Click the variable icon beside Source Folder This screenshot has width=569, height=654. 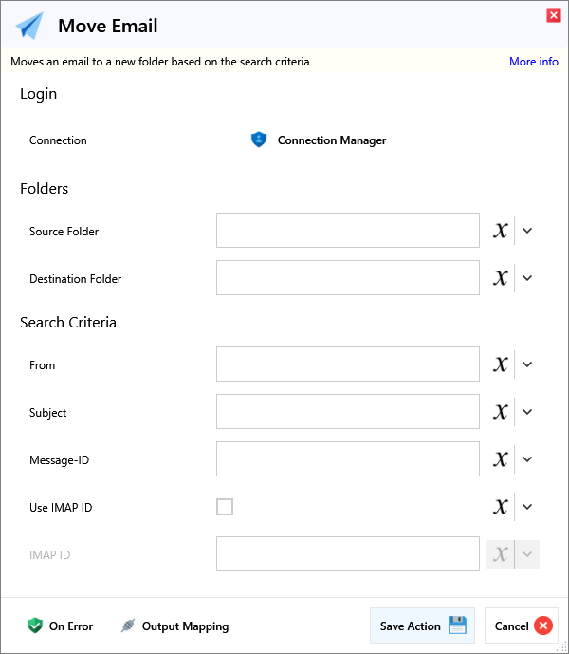[x=501, y=231]
